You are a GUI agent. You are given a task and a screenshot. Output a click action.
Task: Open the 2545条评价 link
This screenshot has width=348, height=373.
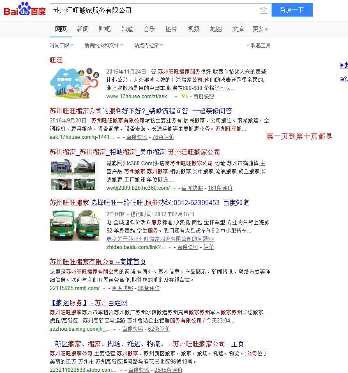[x=168, y=370]
